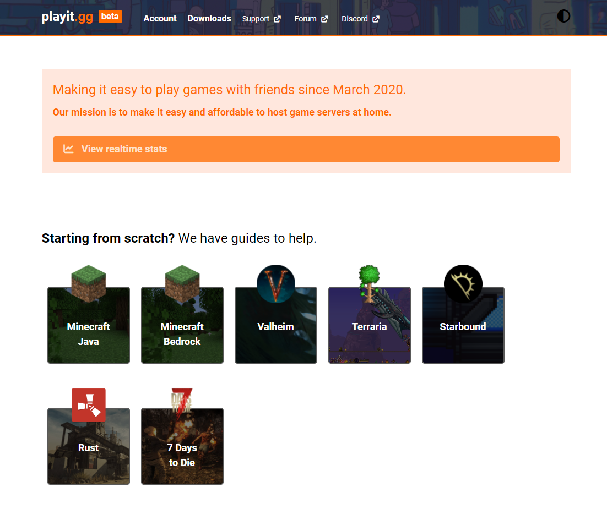Open the Support external link
This screenshot has height=509, width=607.
[x=261, y=19]
